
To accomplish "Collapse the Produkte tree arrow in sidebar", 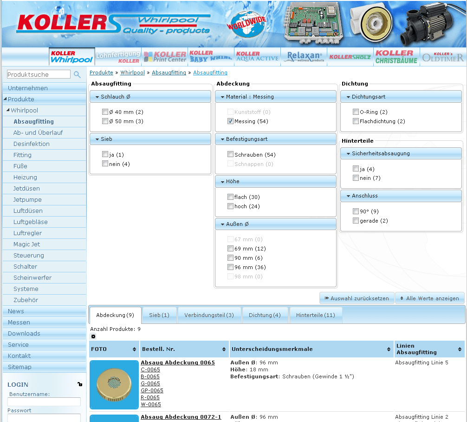I will (x=5, y=99).
